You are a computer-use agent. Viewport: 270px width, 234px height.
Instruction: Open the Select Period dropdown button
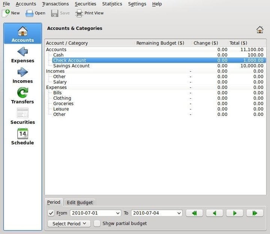(69, 223)
